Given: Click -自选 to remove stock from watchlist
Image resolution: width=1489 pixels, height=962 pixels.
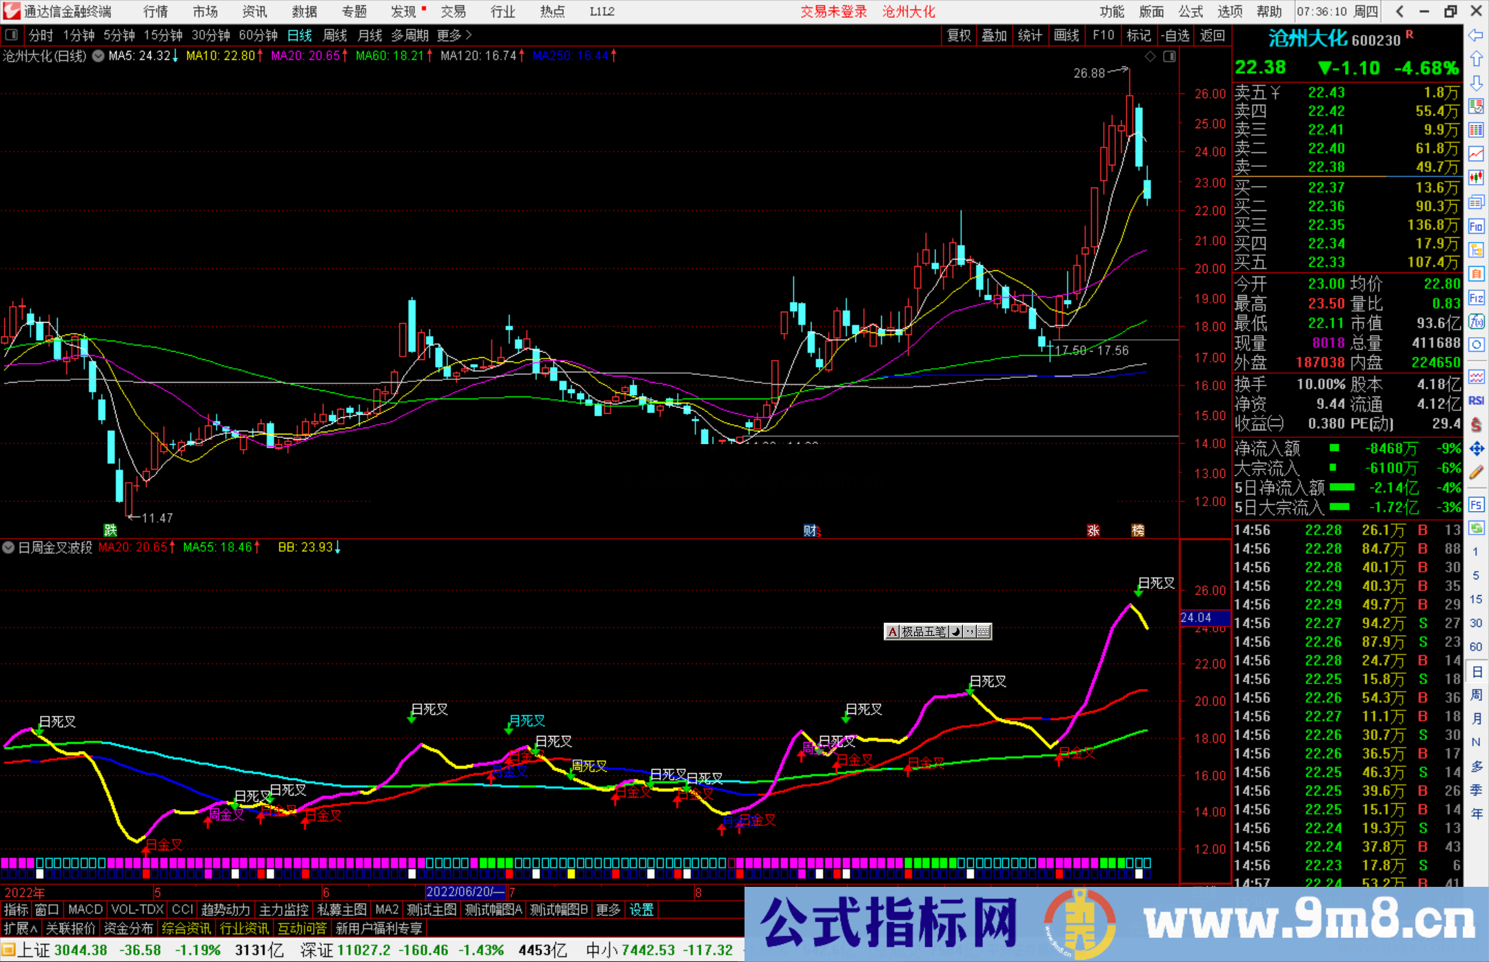Looking at the screenshot, I should (1176, 35).
